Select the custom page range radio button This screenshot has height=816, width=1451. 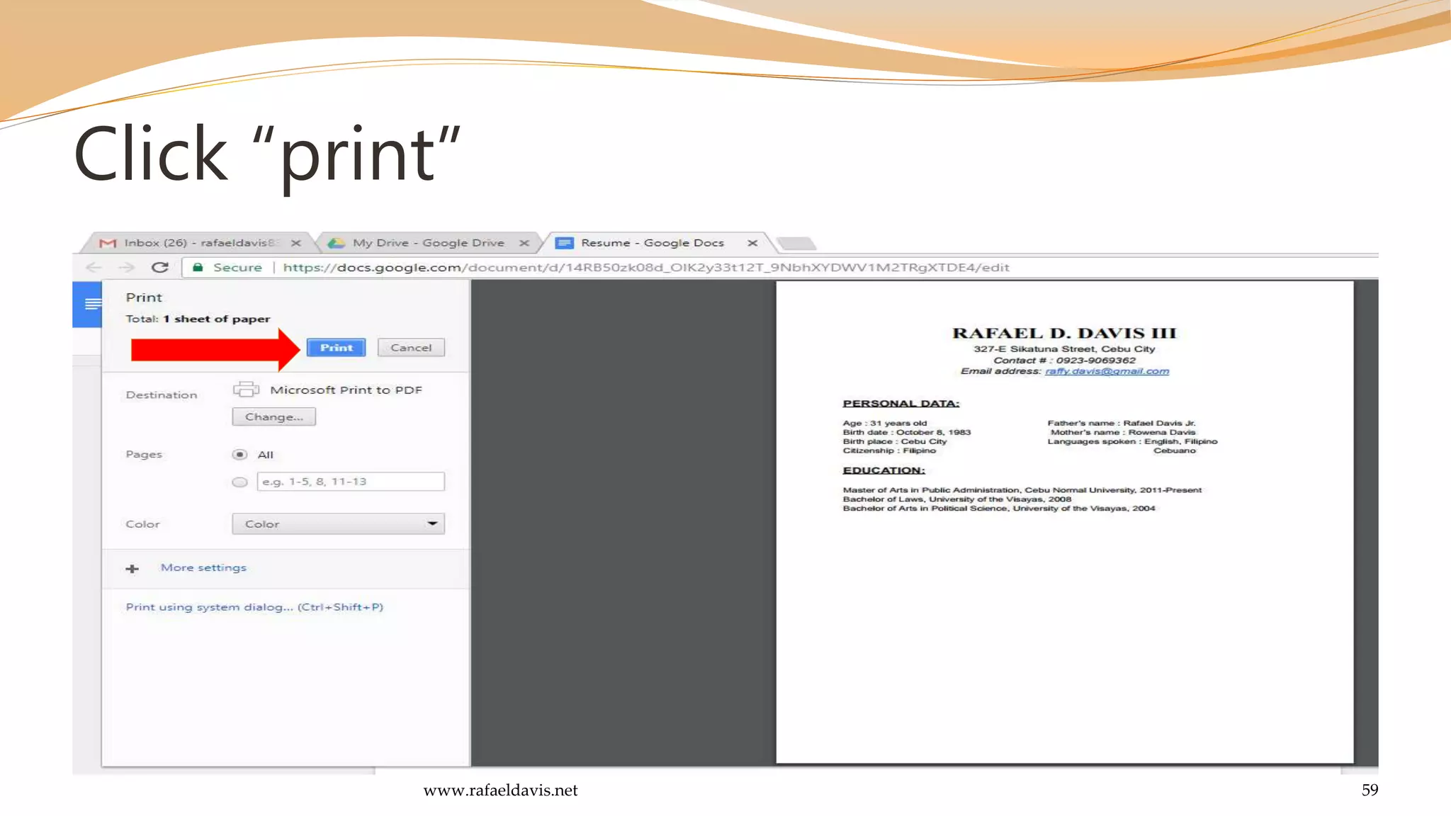point(239,482)
